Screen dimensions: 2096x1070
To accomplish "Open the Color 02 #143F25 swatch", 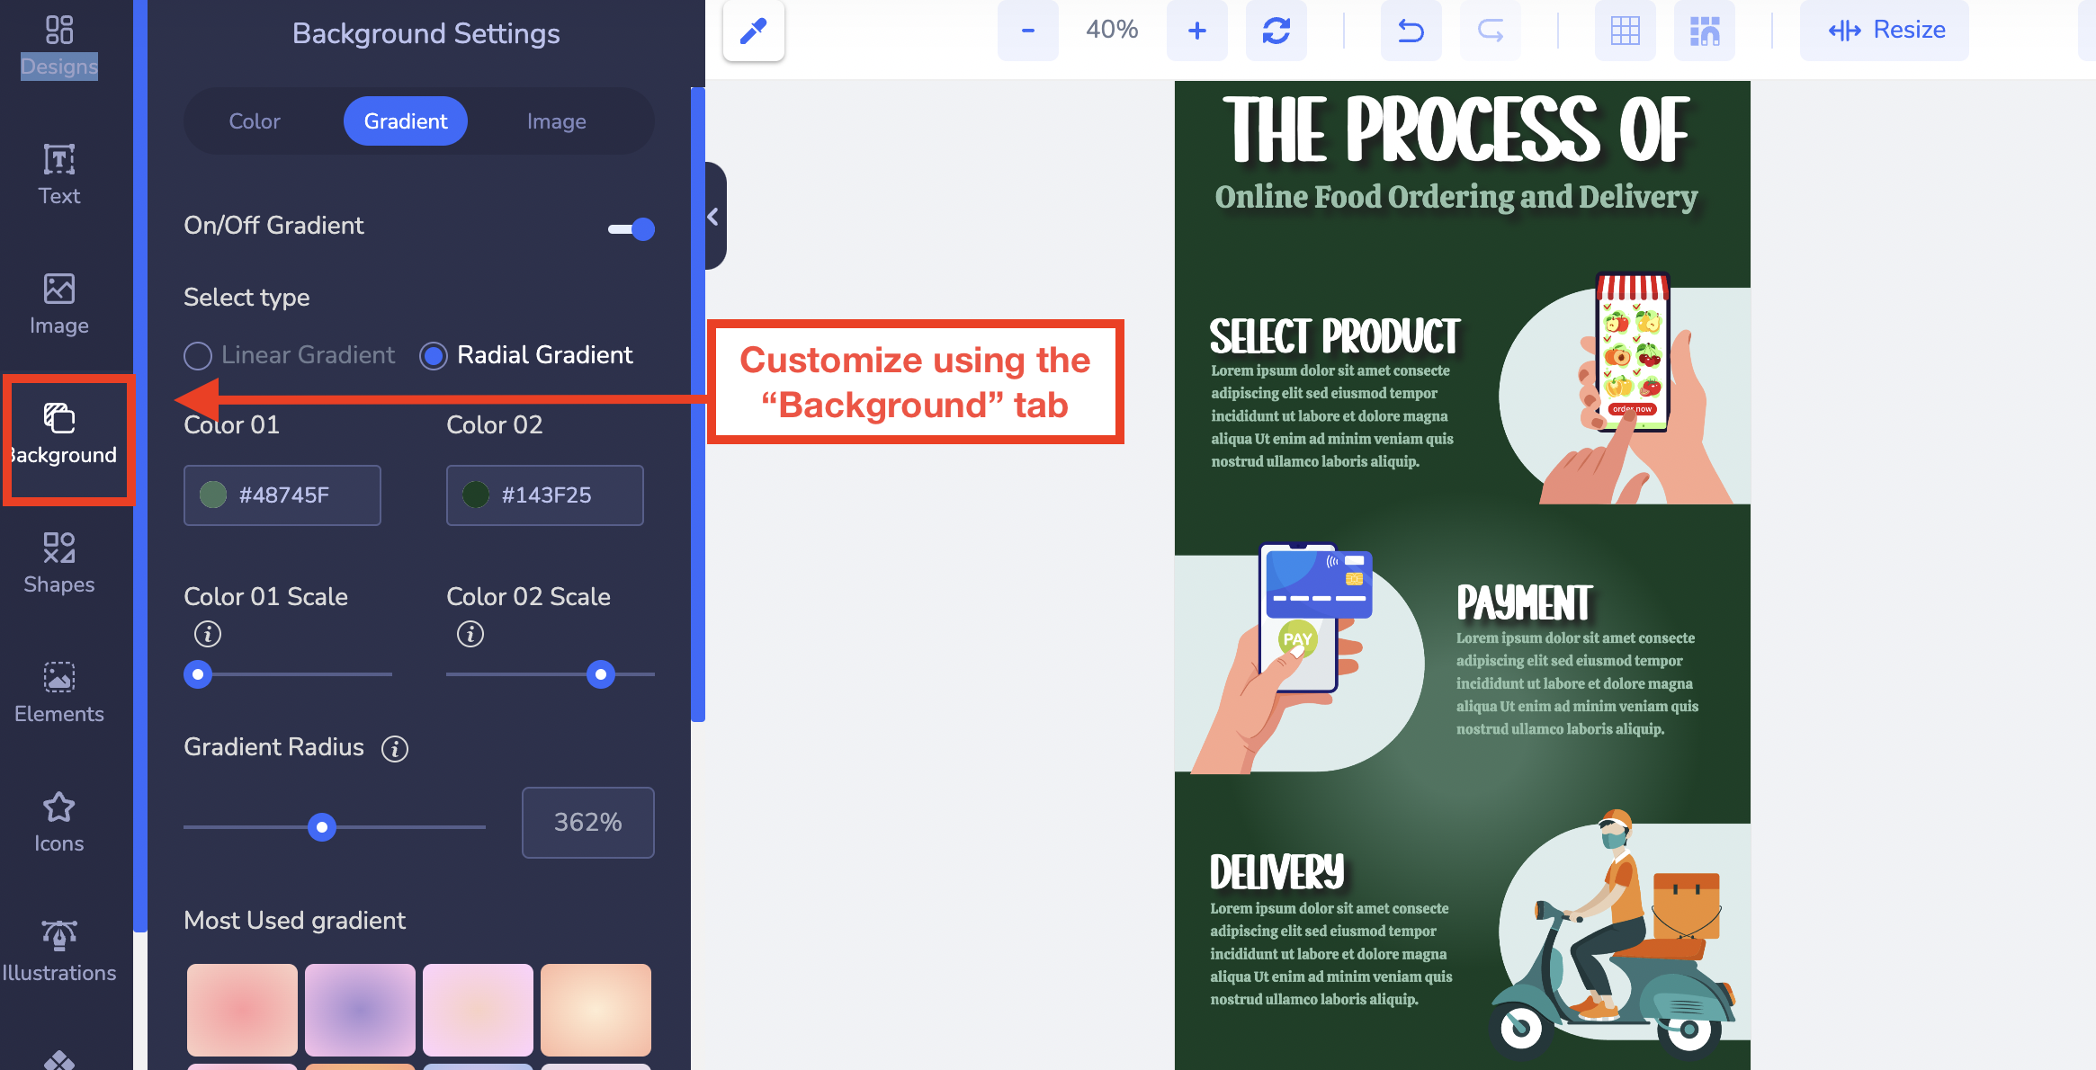I will tap(545, 495).
